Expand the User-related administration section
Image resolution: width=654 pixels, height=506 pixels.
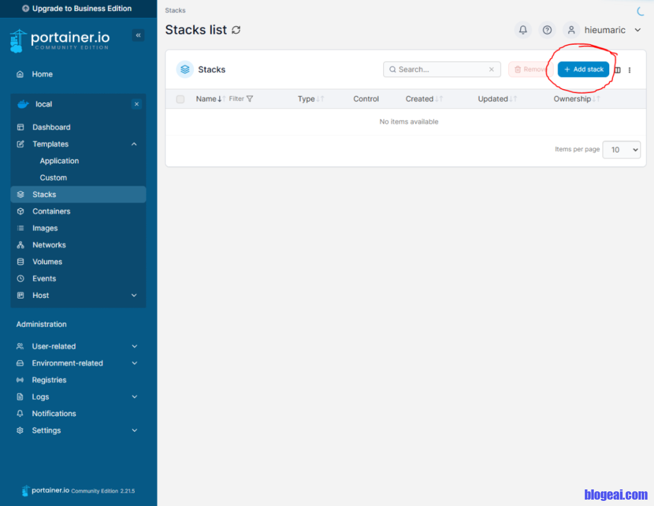(134, 346)
